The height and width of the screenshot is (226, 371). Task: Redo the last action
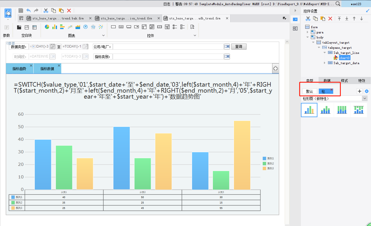[36, 11]
